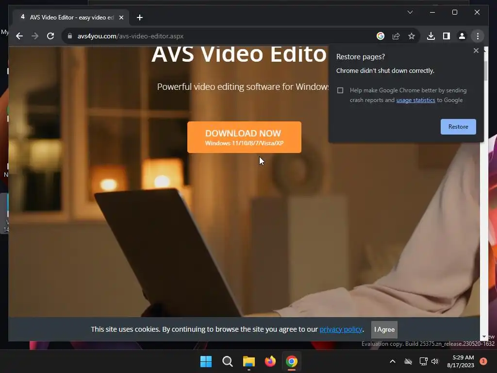Launch Firefox from the taskbar
Image resolution: width=497 pixels, height=373 pixels.
[270, 361]
